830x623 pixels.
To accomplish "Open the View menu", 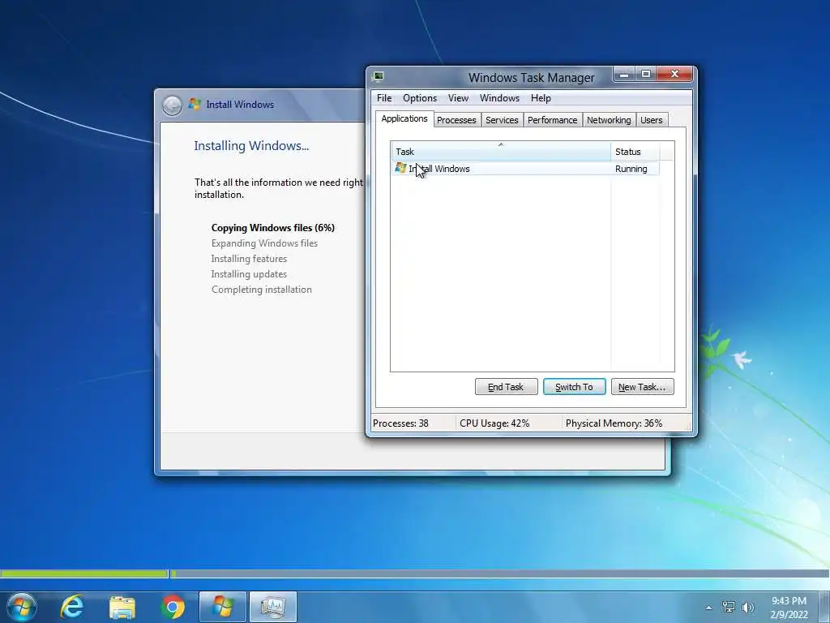I will (x=458, y=98).
